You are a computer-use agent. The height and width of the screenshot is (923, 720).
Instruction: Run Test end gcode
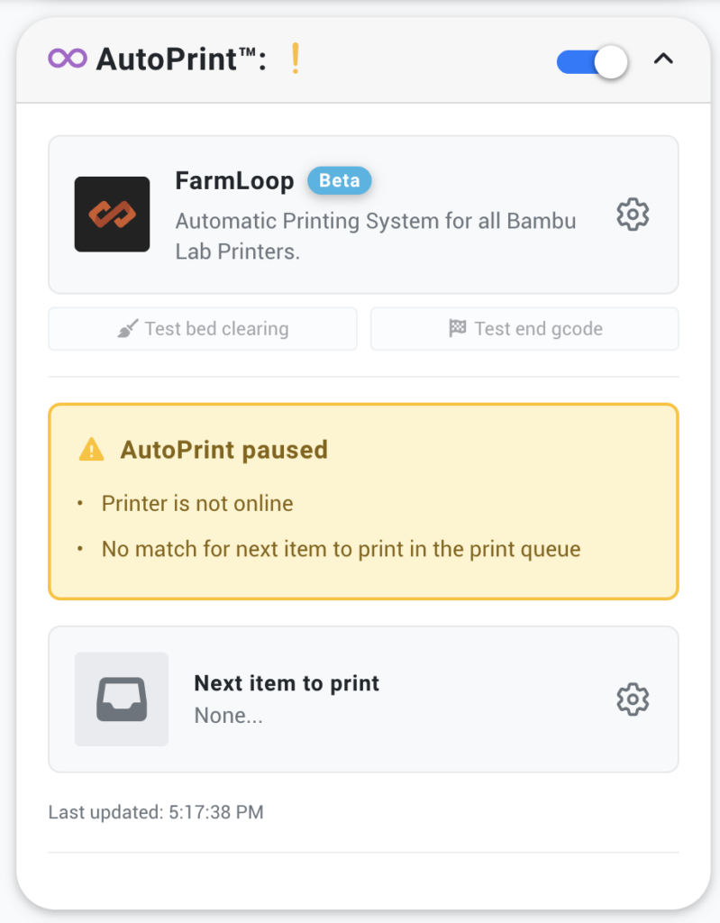tap(524, 328)
